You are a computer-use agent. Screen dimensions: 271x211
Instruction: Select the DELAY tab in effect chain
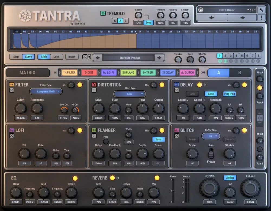[x=168, y=72]
